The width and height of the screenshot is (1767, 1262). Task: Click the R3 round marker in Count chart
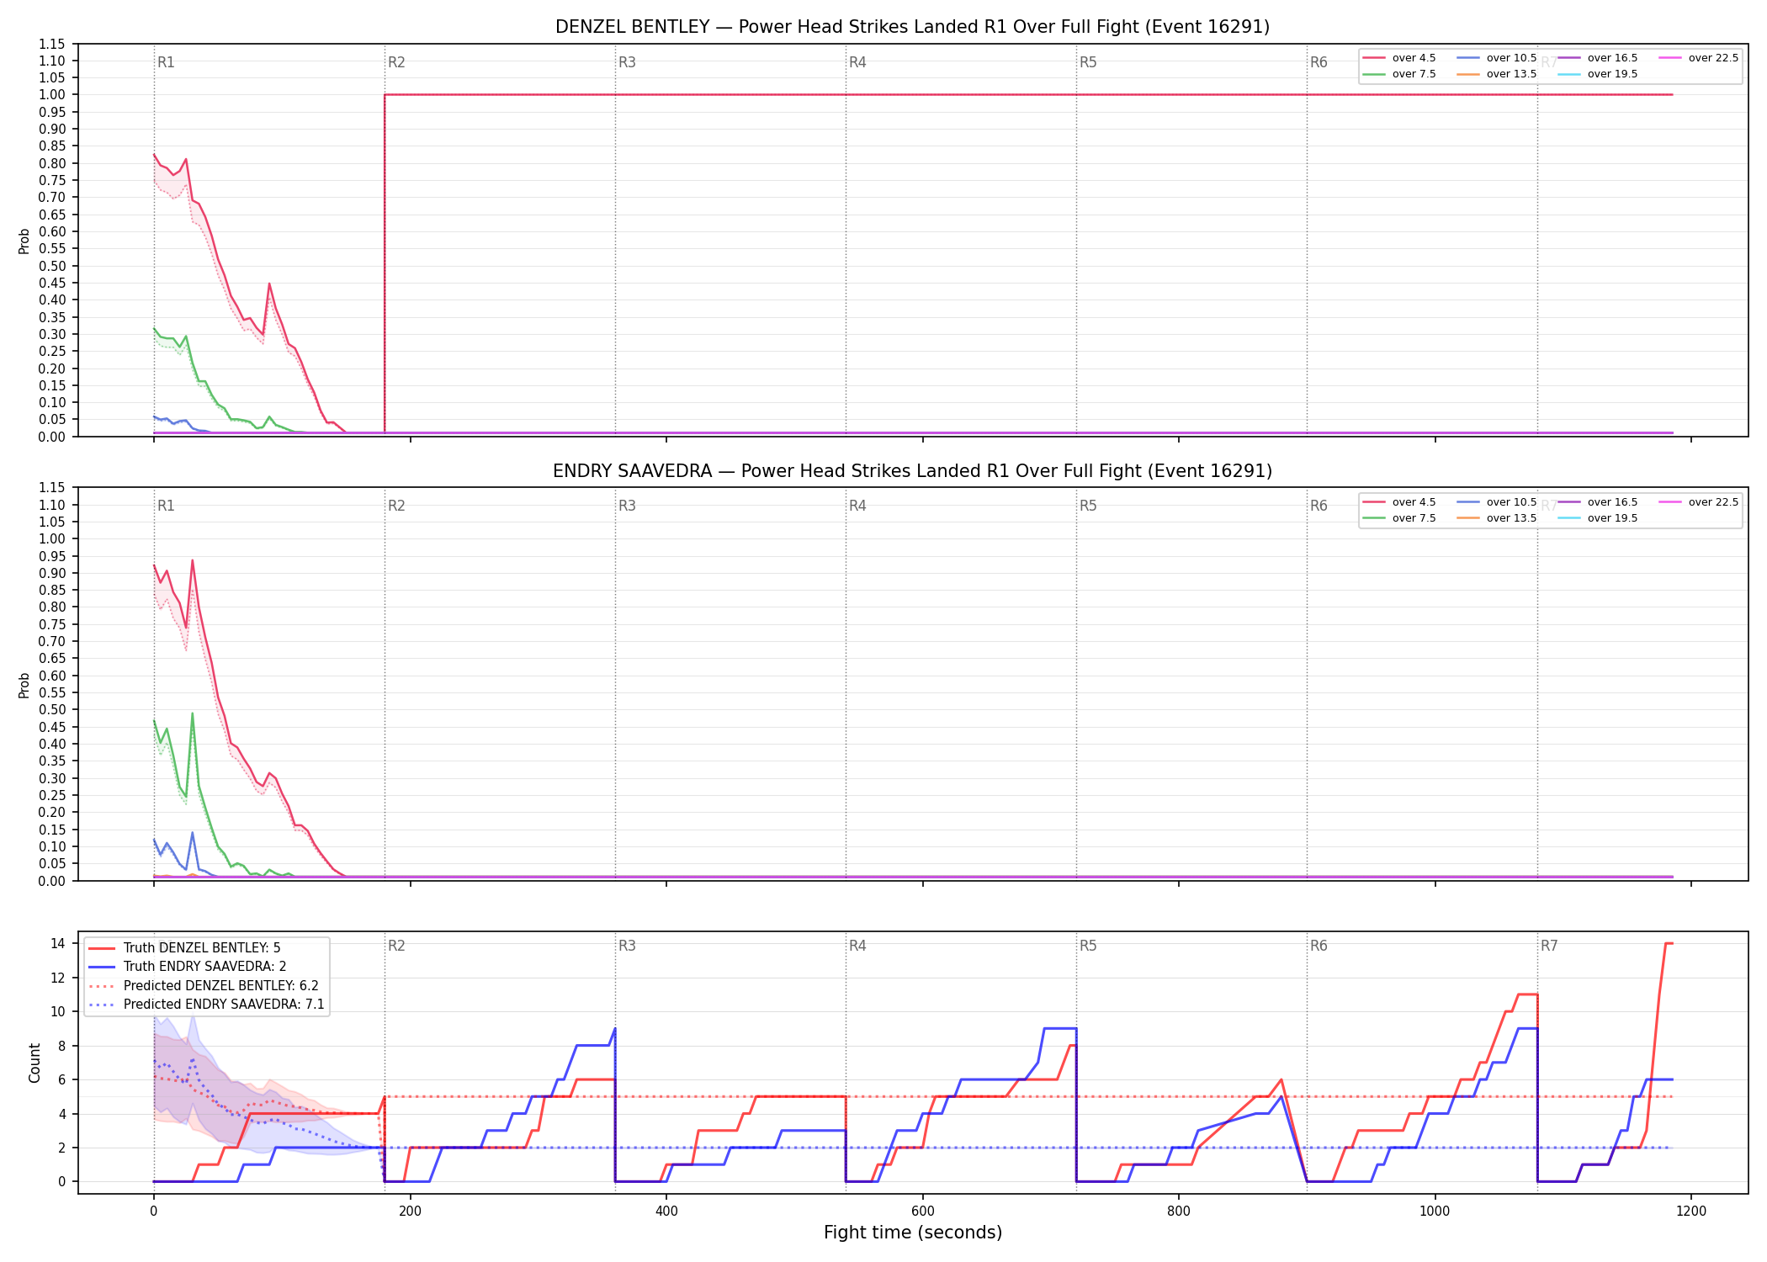pos(627,946)
